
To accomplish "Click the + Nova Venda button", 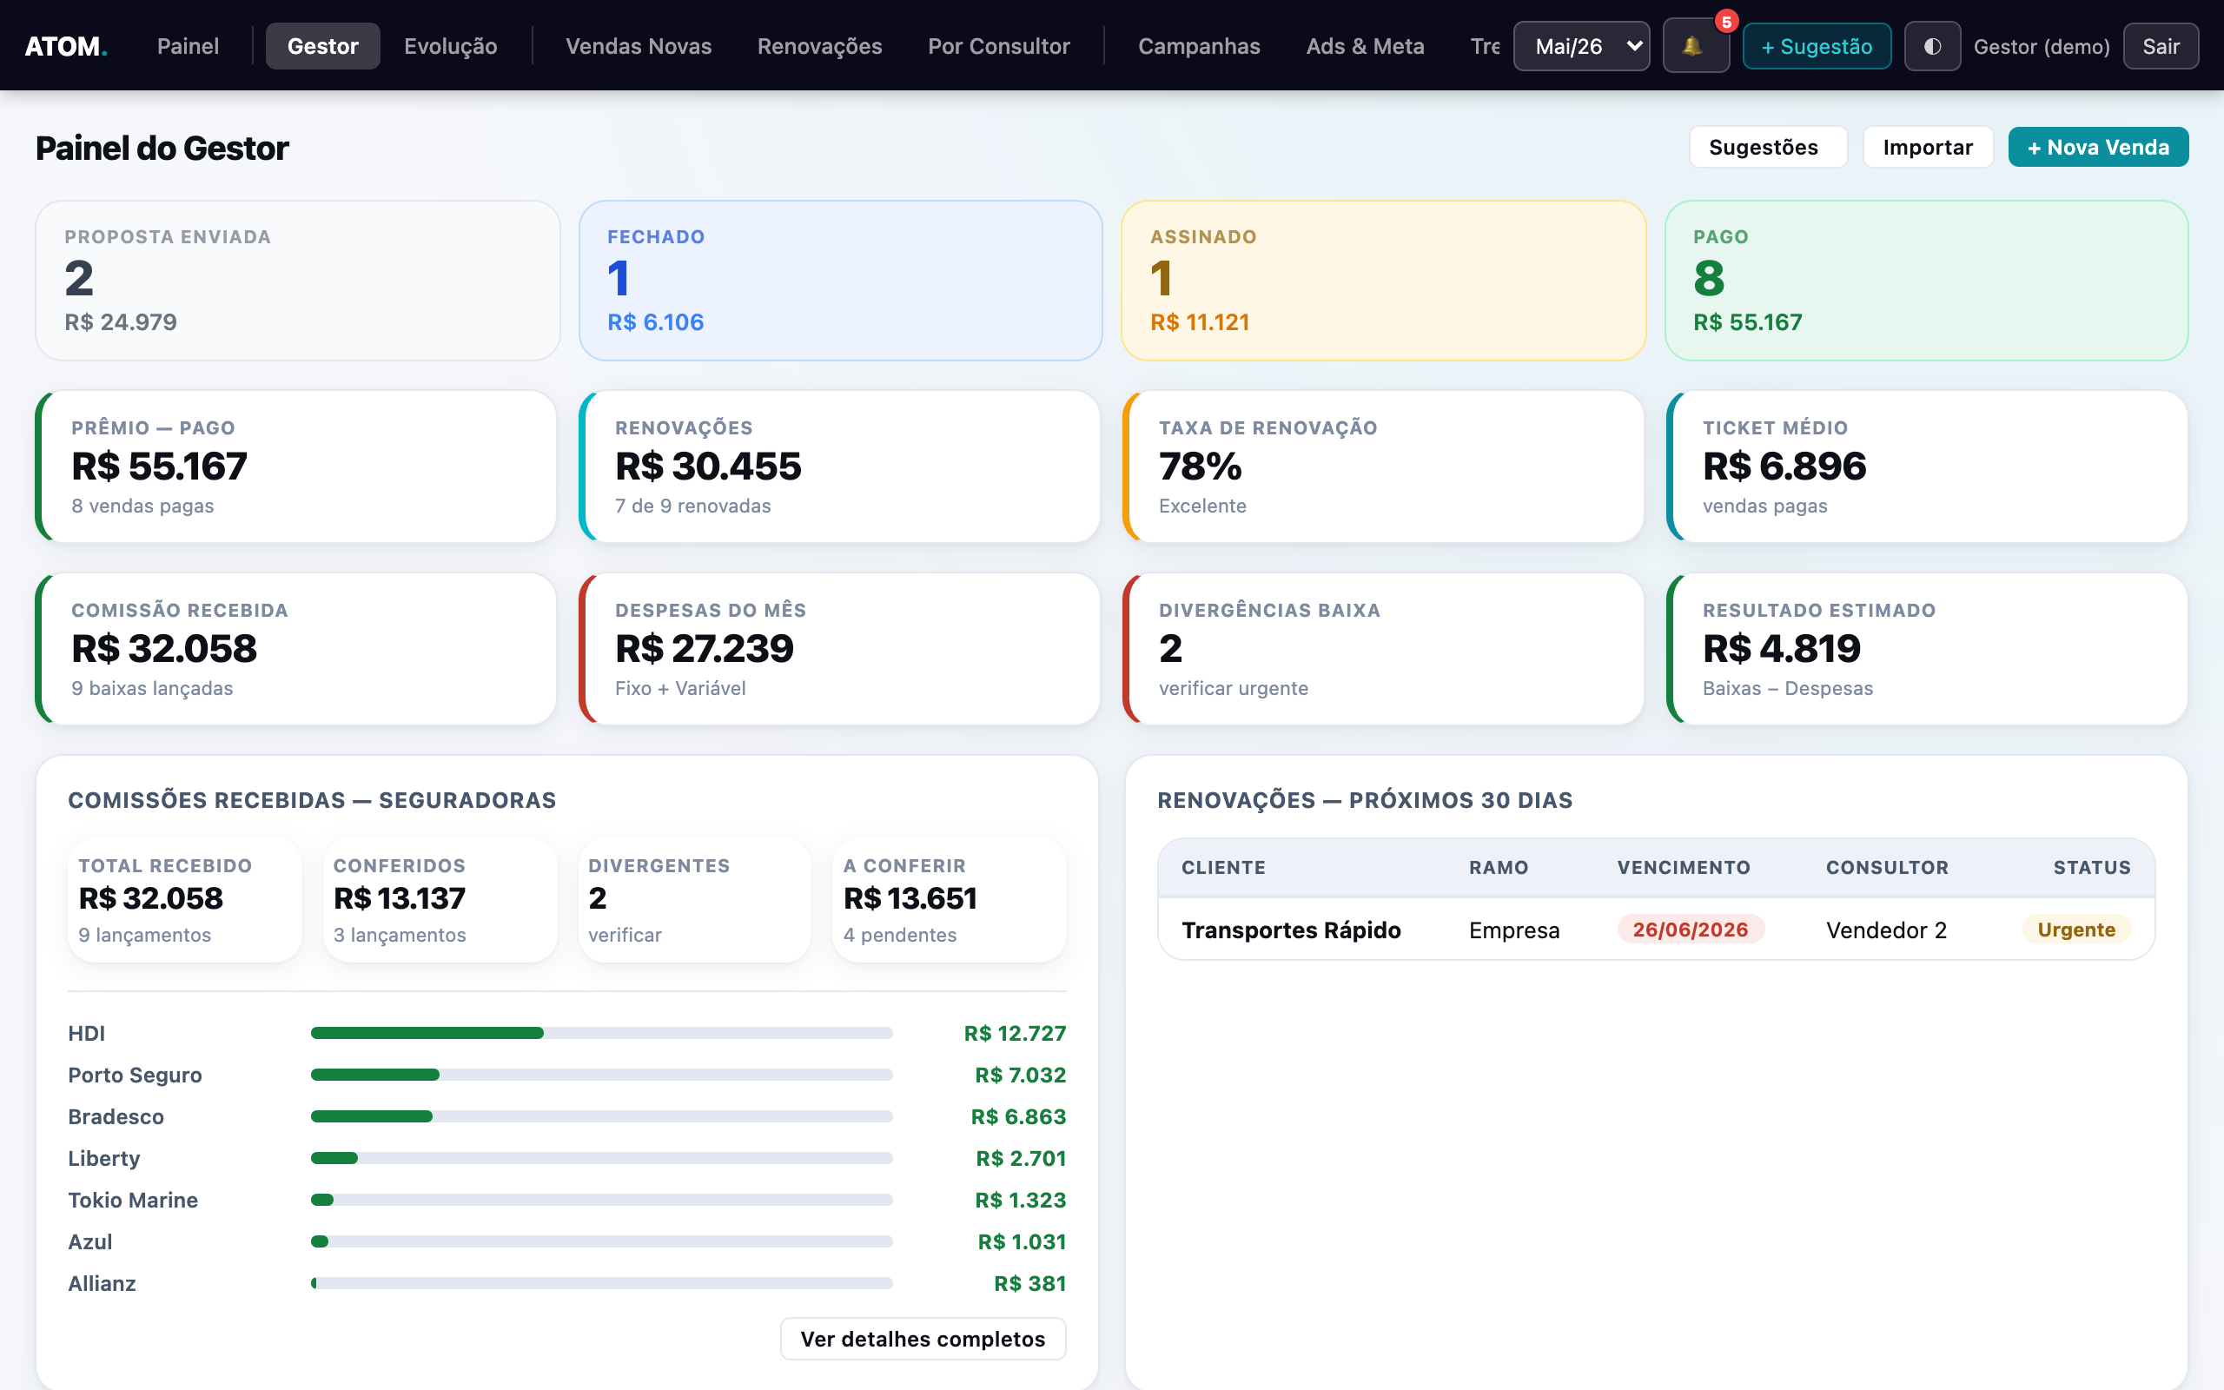I will tap(2097, 147).
